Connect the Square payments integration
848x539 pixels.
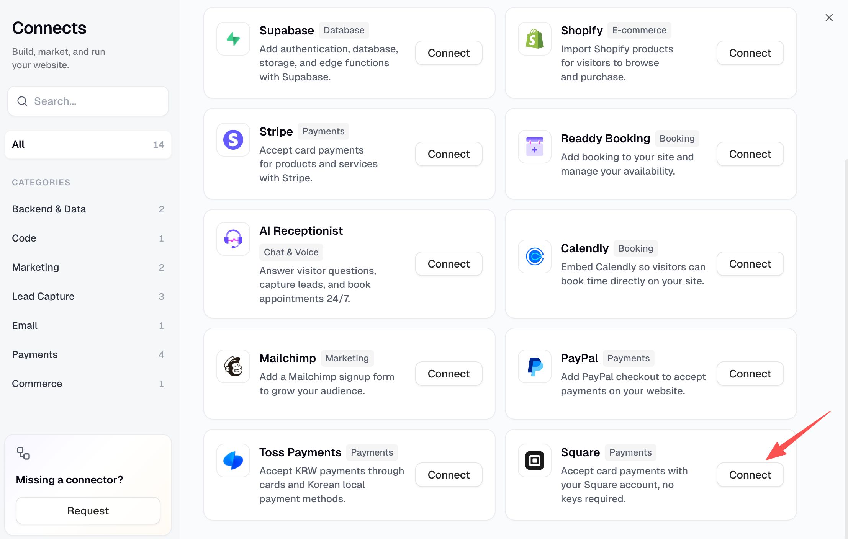[750, 475]
